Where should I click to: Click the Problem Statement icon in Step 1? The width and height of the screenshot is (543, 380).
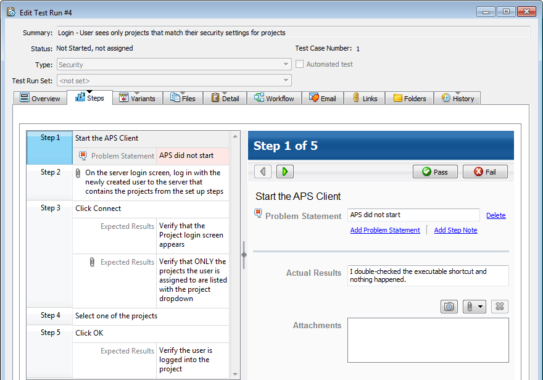[x=83, y=156]
